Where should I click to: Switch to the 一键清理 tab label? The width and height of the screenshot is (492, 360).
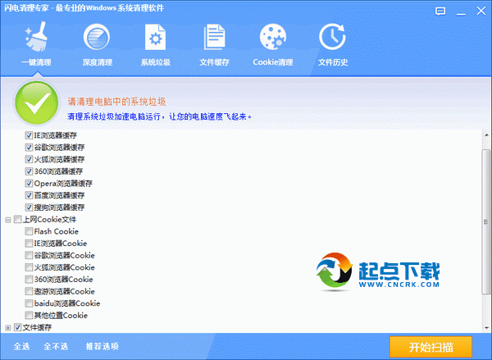(36, 62)
